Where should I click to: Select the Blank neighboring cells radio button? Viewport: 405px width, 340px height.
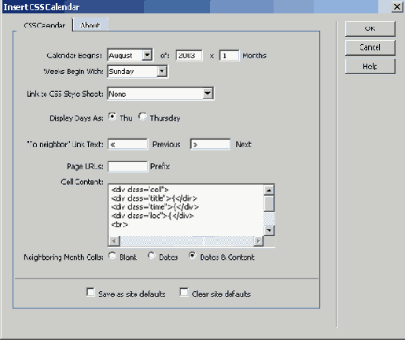(x=112, y=256)
